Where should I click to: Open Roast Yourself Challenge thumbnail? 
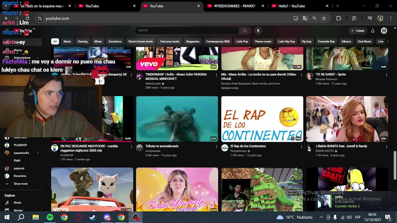(177, 190)
